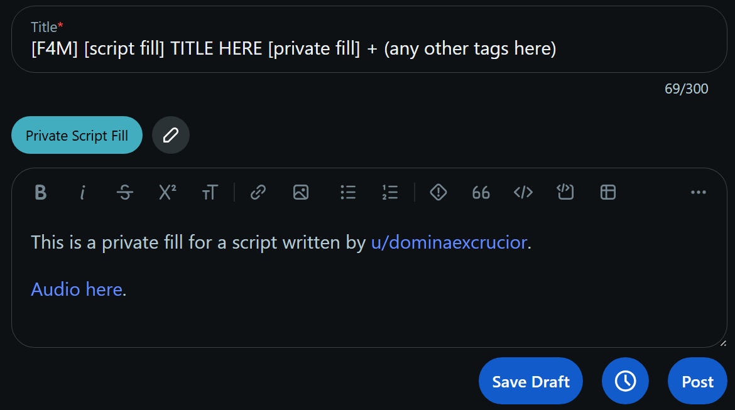Screen dimensions: 735x410
Task: Insert a link with the link icon
Action: coord(258,193)
